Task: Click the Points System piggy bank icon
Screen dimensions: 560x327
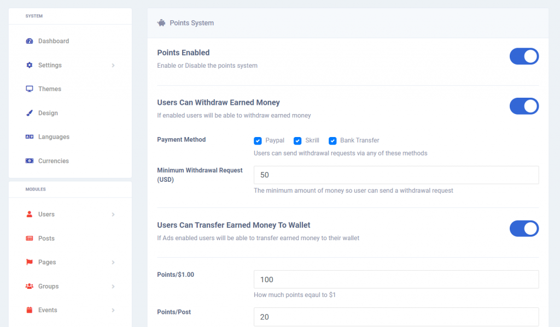Action: 161,23
